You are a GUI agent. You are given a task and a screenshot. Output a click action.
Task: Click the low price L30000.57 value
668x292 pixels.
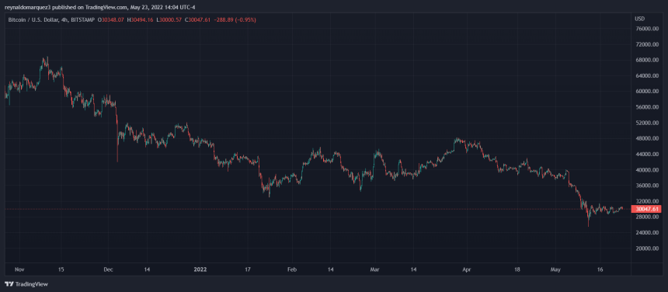[169, 19]
